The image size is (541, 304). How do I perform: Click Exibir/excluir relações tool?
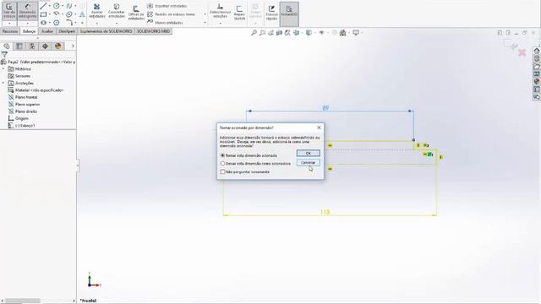(220, 11)
